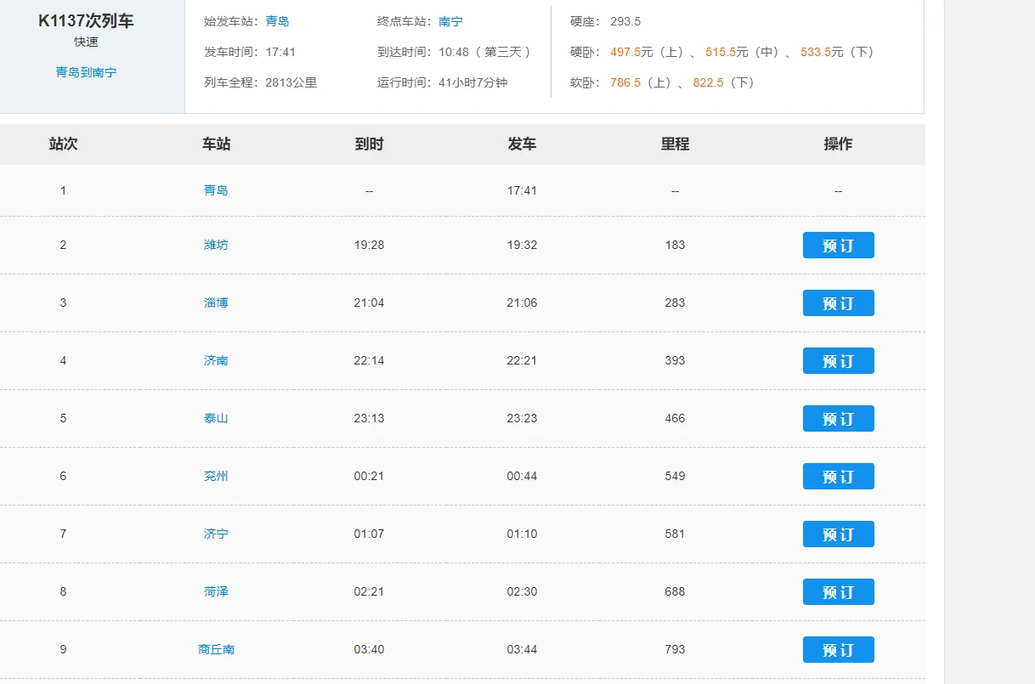
Task: Open the 青岛 starting station link
Action: [x=274, y=21]
